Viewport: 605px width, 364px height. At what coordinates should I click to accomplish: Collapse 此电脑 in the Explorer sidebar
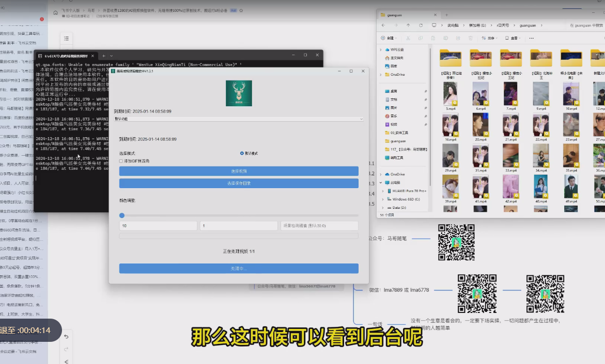click(380, 182)
